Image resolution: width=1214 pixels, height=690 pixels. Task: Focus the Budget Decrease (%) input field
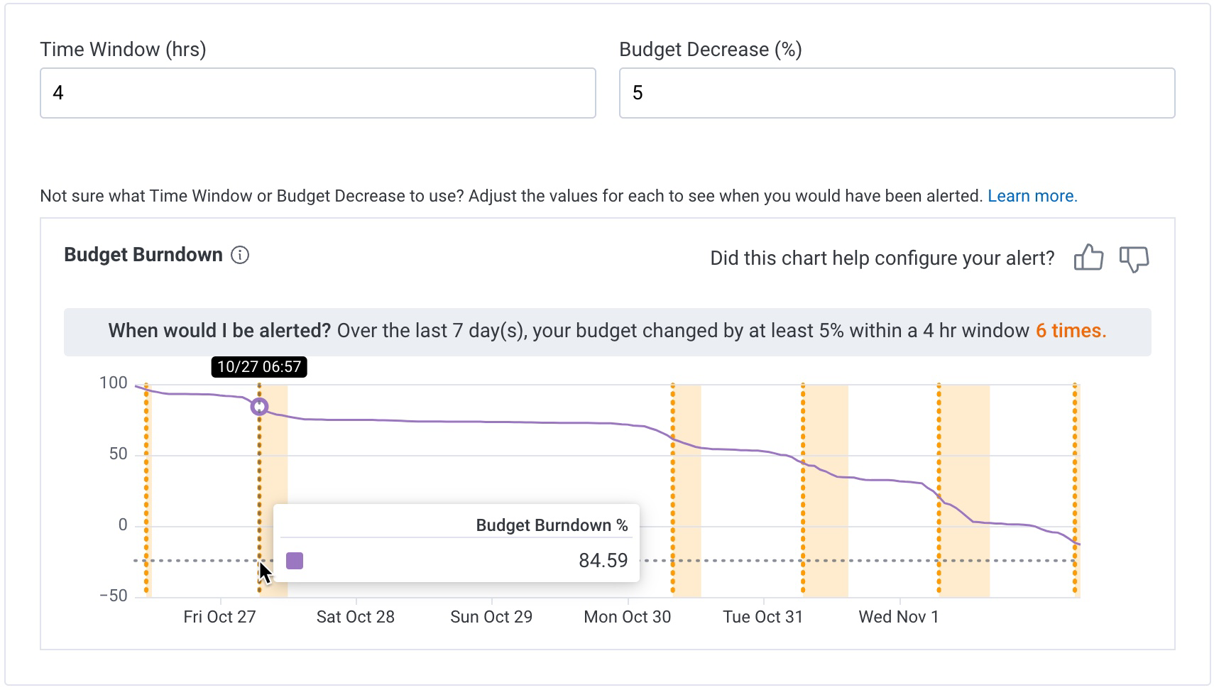tap(897, 93)
